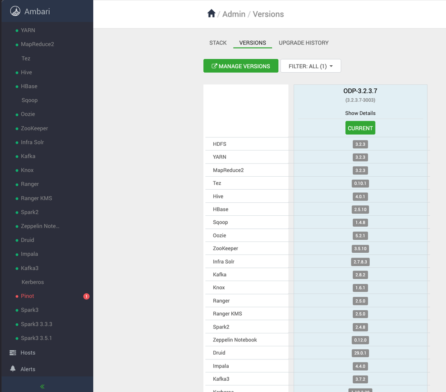The height and width of the screenshot is (392, 446).
Task: Click Druid version badge 29.0.1
Action: (360, 353)
